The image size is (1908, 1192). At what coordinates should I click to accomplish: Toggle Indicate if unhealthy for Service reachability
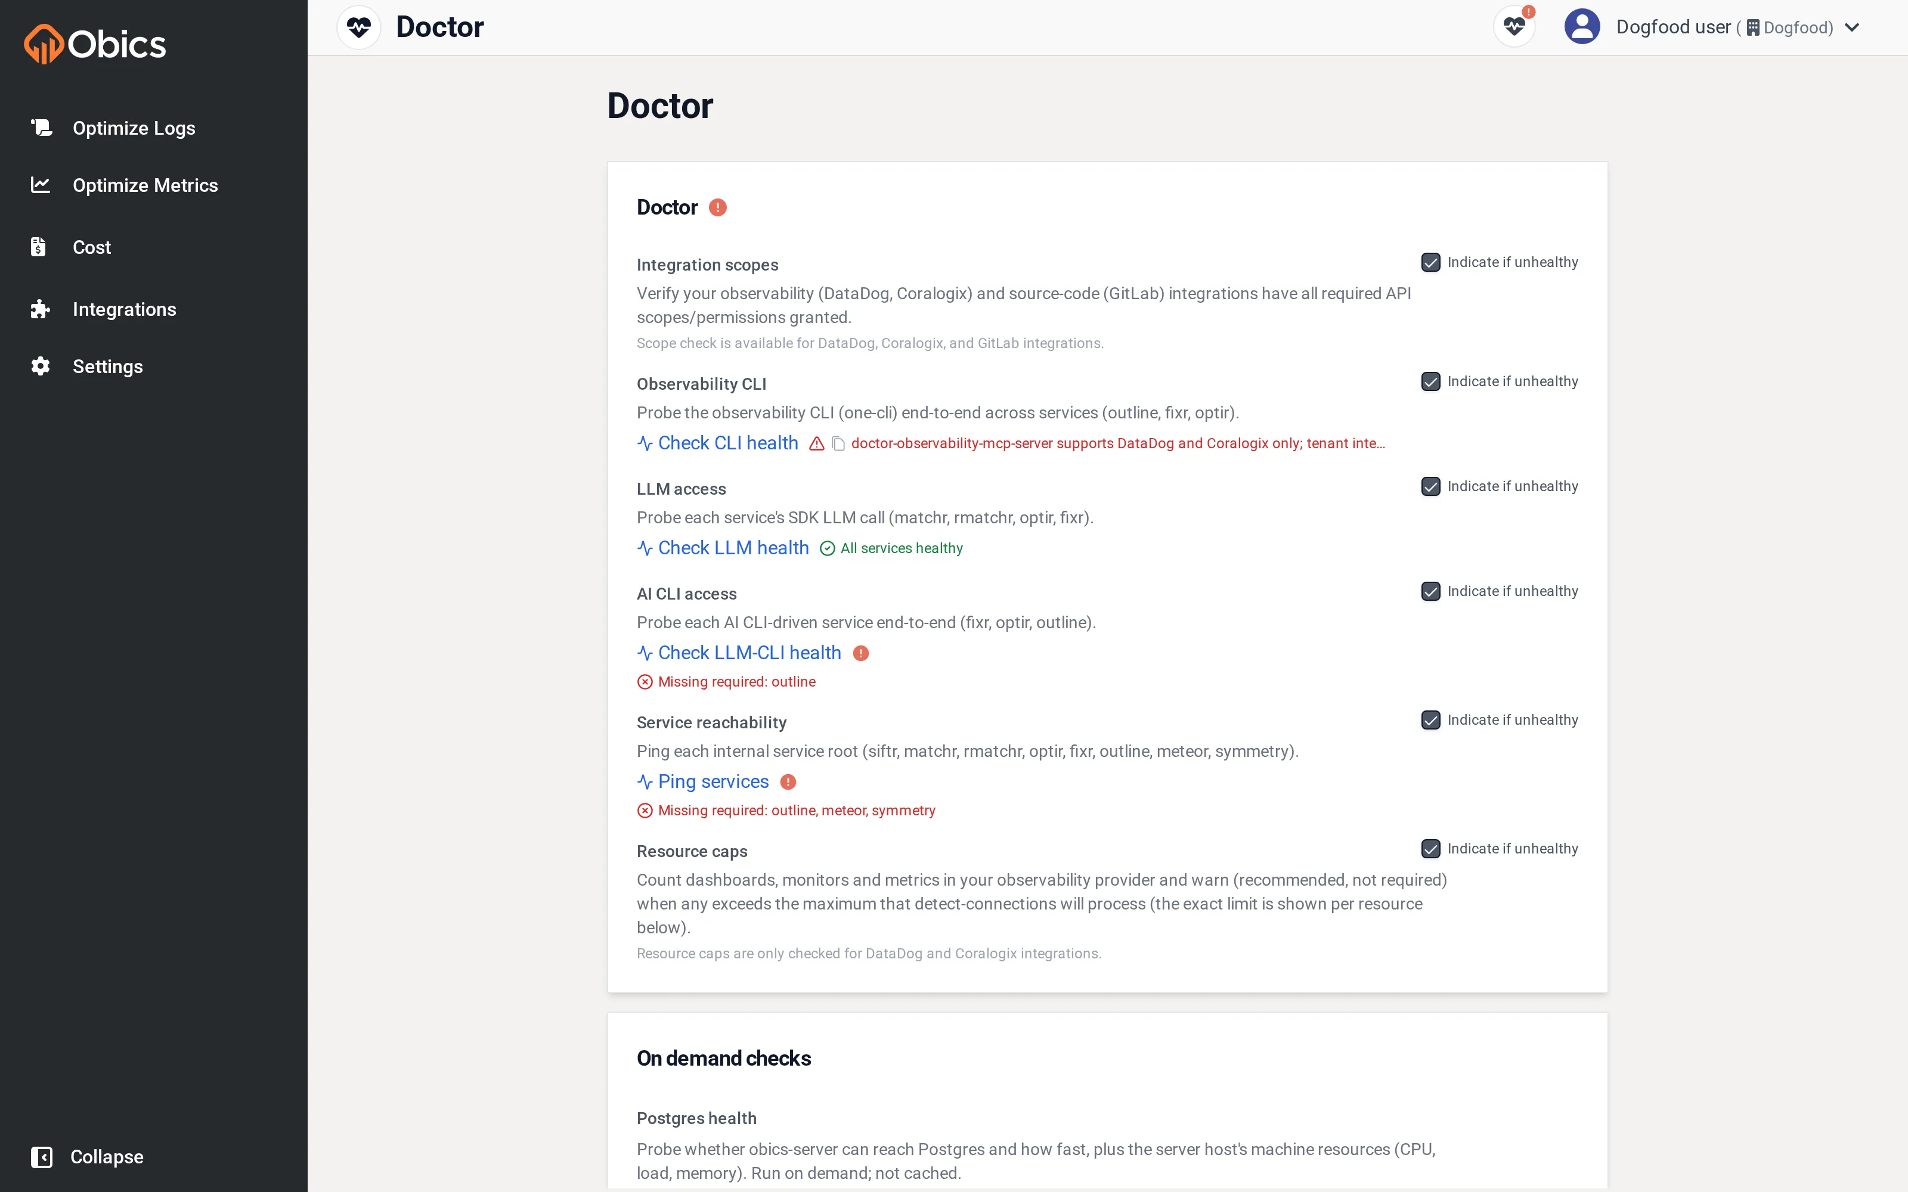[x=1430, y=720]
